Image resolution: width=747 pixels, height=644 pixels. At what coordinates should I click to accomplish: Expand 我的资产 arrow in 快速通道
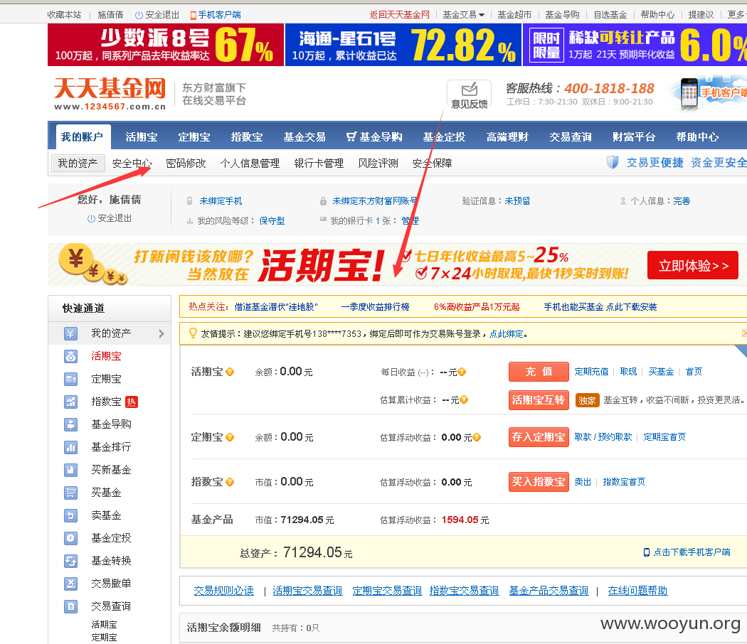tap(161, 333)
